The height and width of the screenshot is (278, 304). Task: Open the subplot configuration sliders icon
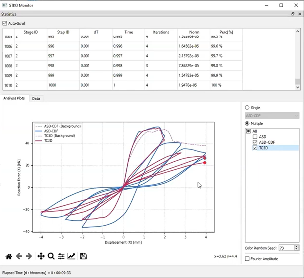pos(61,256)
